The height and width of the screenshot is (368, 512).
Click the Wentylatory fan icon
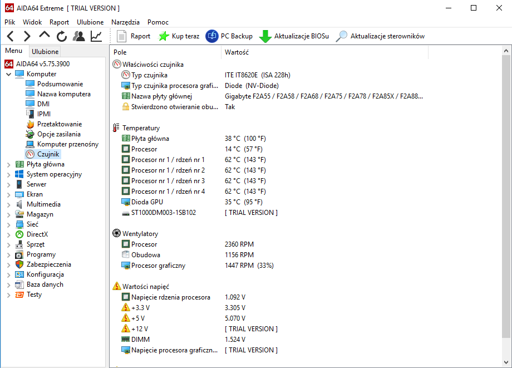click(116, 233)
